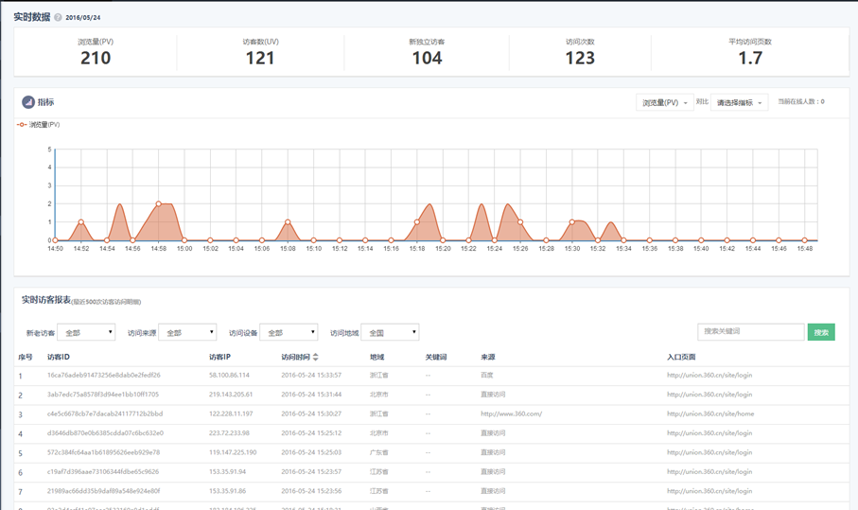Click the sort arrows on 访问时间 column

click(316, 358)
